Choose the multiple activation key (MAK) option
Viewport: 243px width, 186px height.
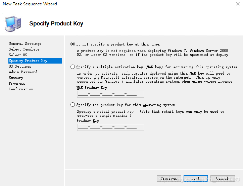[x=73, y=67]
